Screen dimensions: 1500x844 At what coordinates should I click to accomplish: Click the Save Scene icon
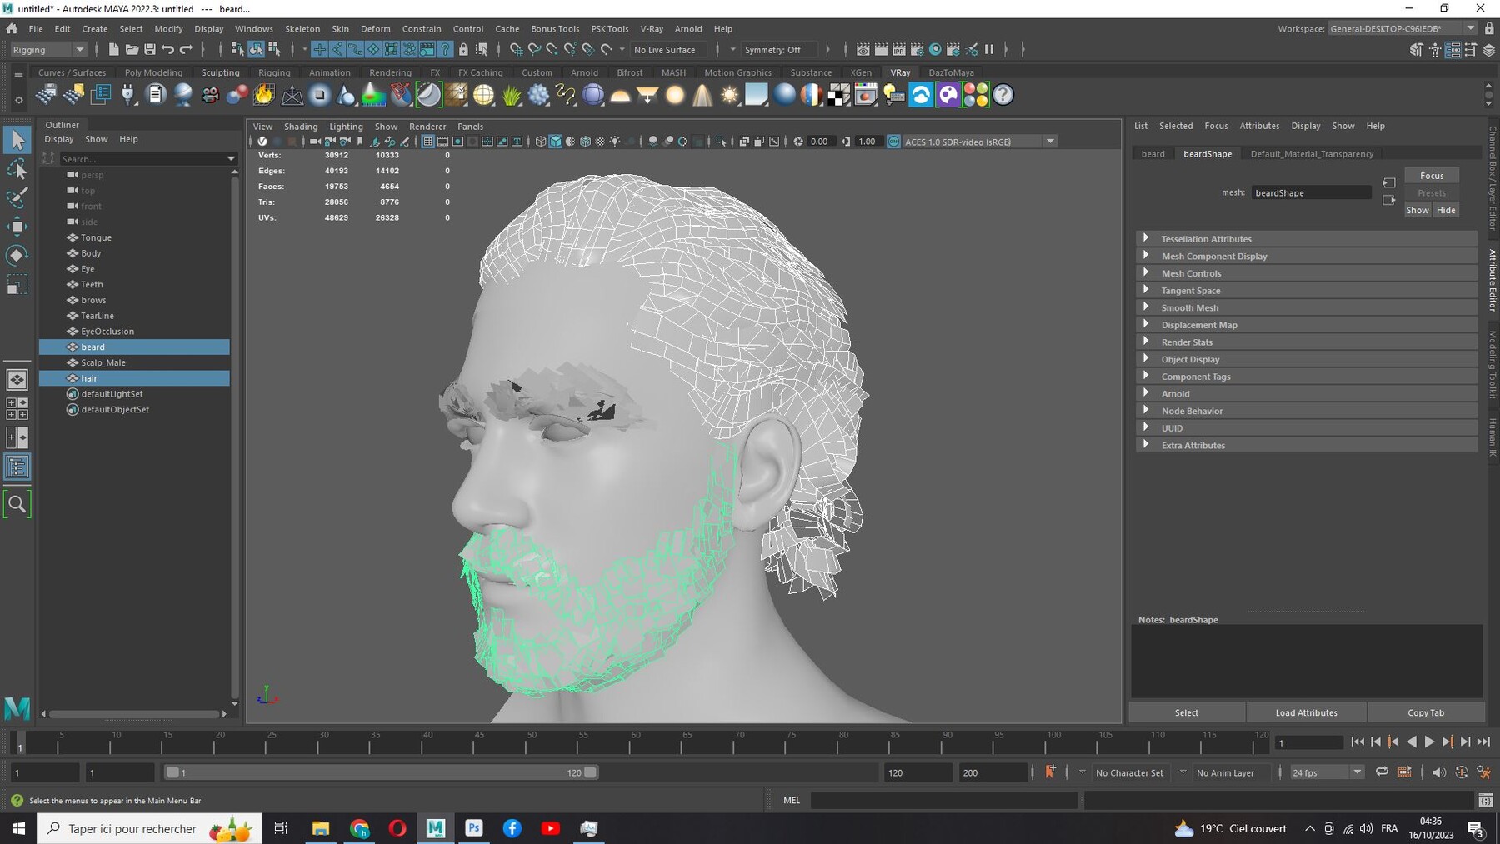pyautogui.click(x=150, y=50)
